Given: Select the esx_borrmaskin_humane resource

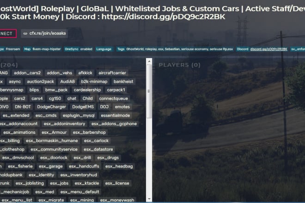Looking at the screenshot, I should [x=52, y=141].
